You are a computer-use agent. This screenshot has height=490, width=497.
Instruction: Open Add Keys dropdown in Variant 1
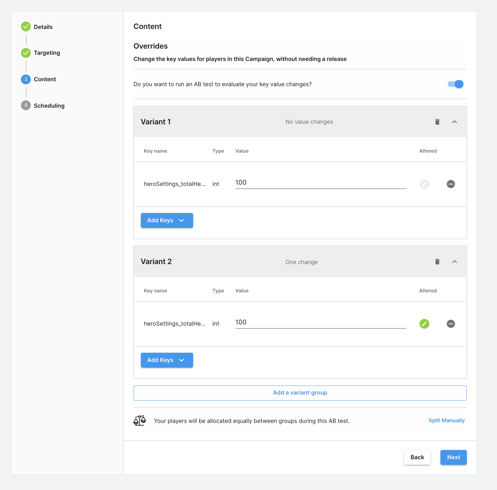tap(167, 220)
